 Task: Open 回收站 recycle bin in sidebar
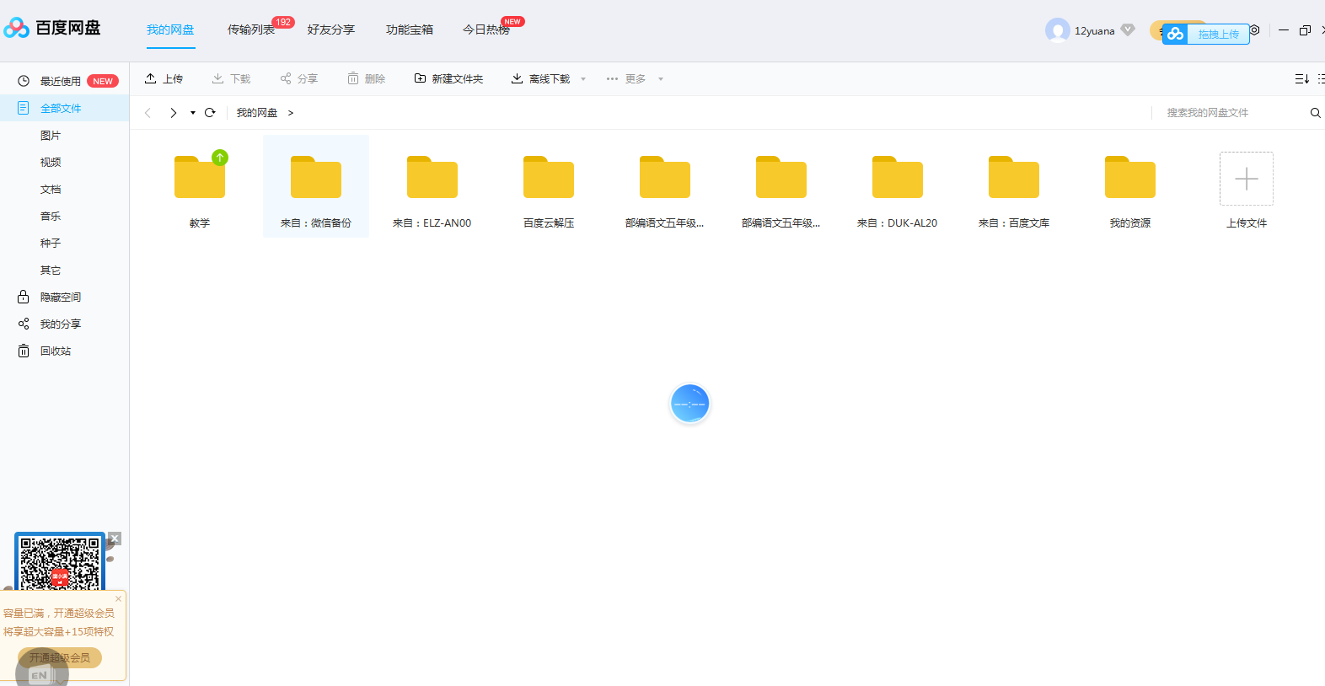pyautogui.click(x=56, y=351)
